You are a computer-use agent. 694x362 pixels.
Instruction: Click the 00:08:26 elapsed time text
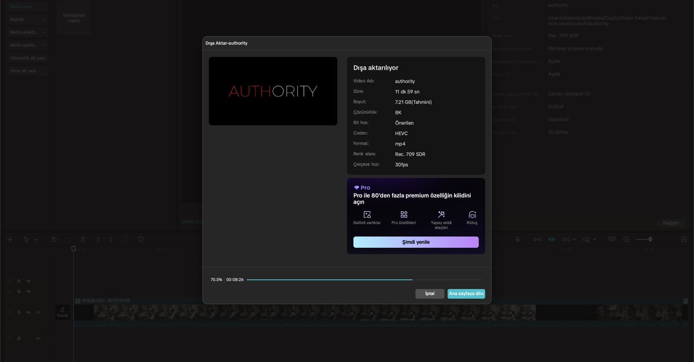point(235,279)
